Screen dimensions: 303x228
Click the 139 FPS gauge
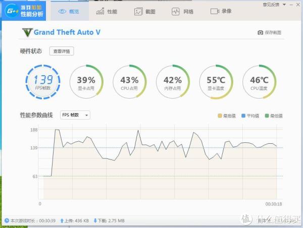click(x=43, y=82)
